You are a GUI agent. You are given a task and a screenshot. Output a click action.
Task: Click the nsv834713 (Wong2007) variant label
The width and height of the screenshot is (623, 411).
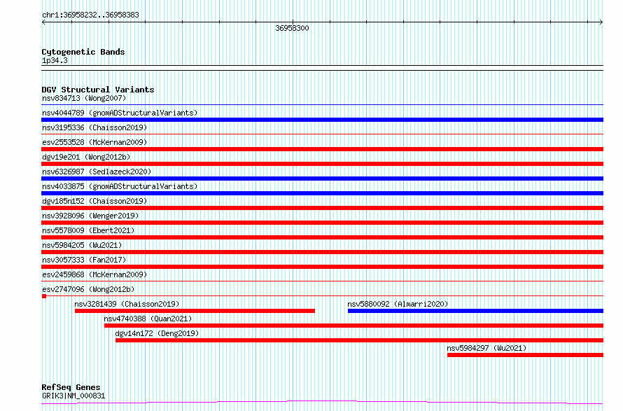point(84,98)
